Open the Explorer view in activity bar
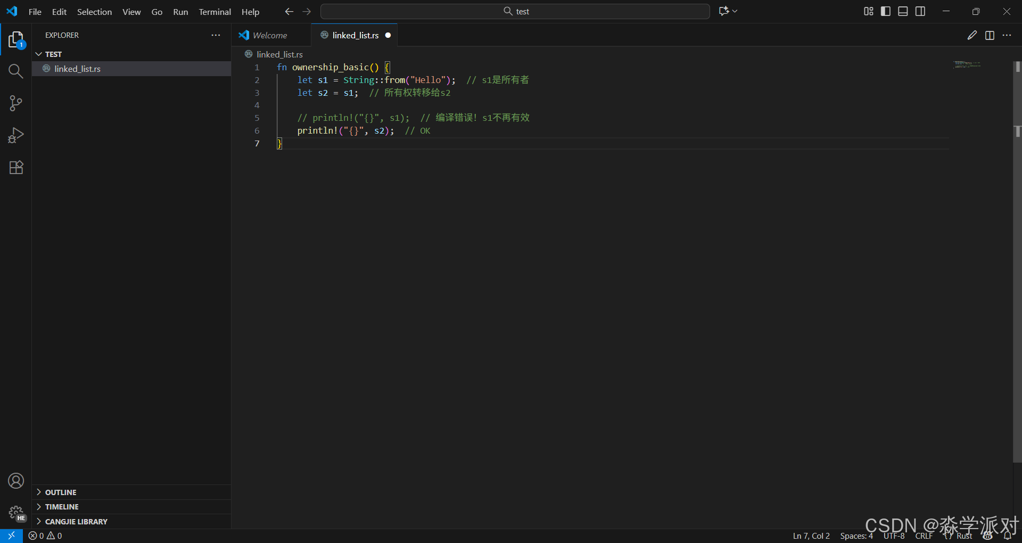This screenshot has height=543, width=1022. pyautogui.click(x=16, y=39)
